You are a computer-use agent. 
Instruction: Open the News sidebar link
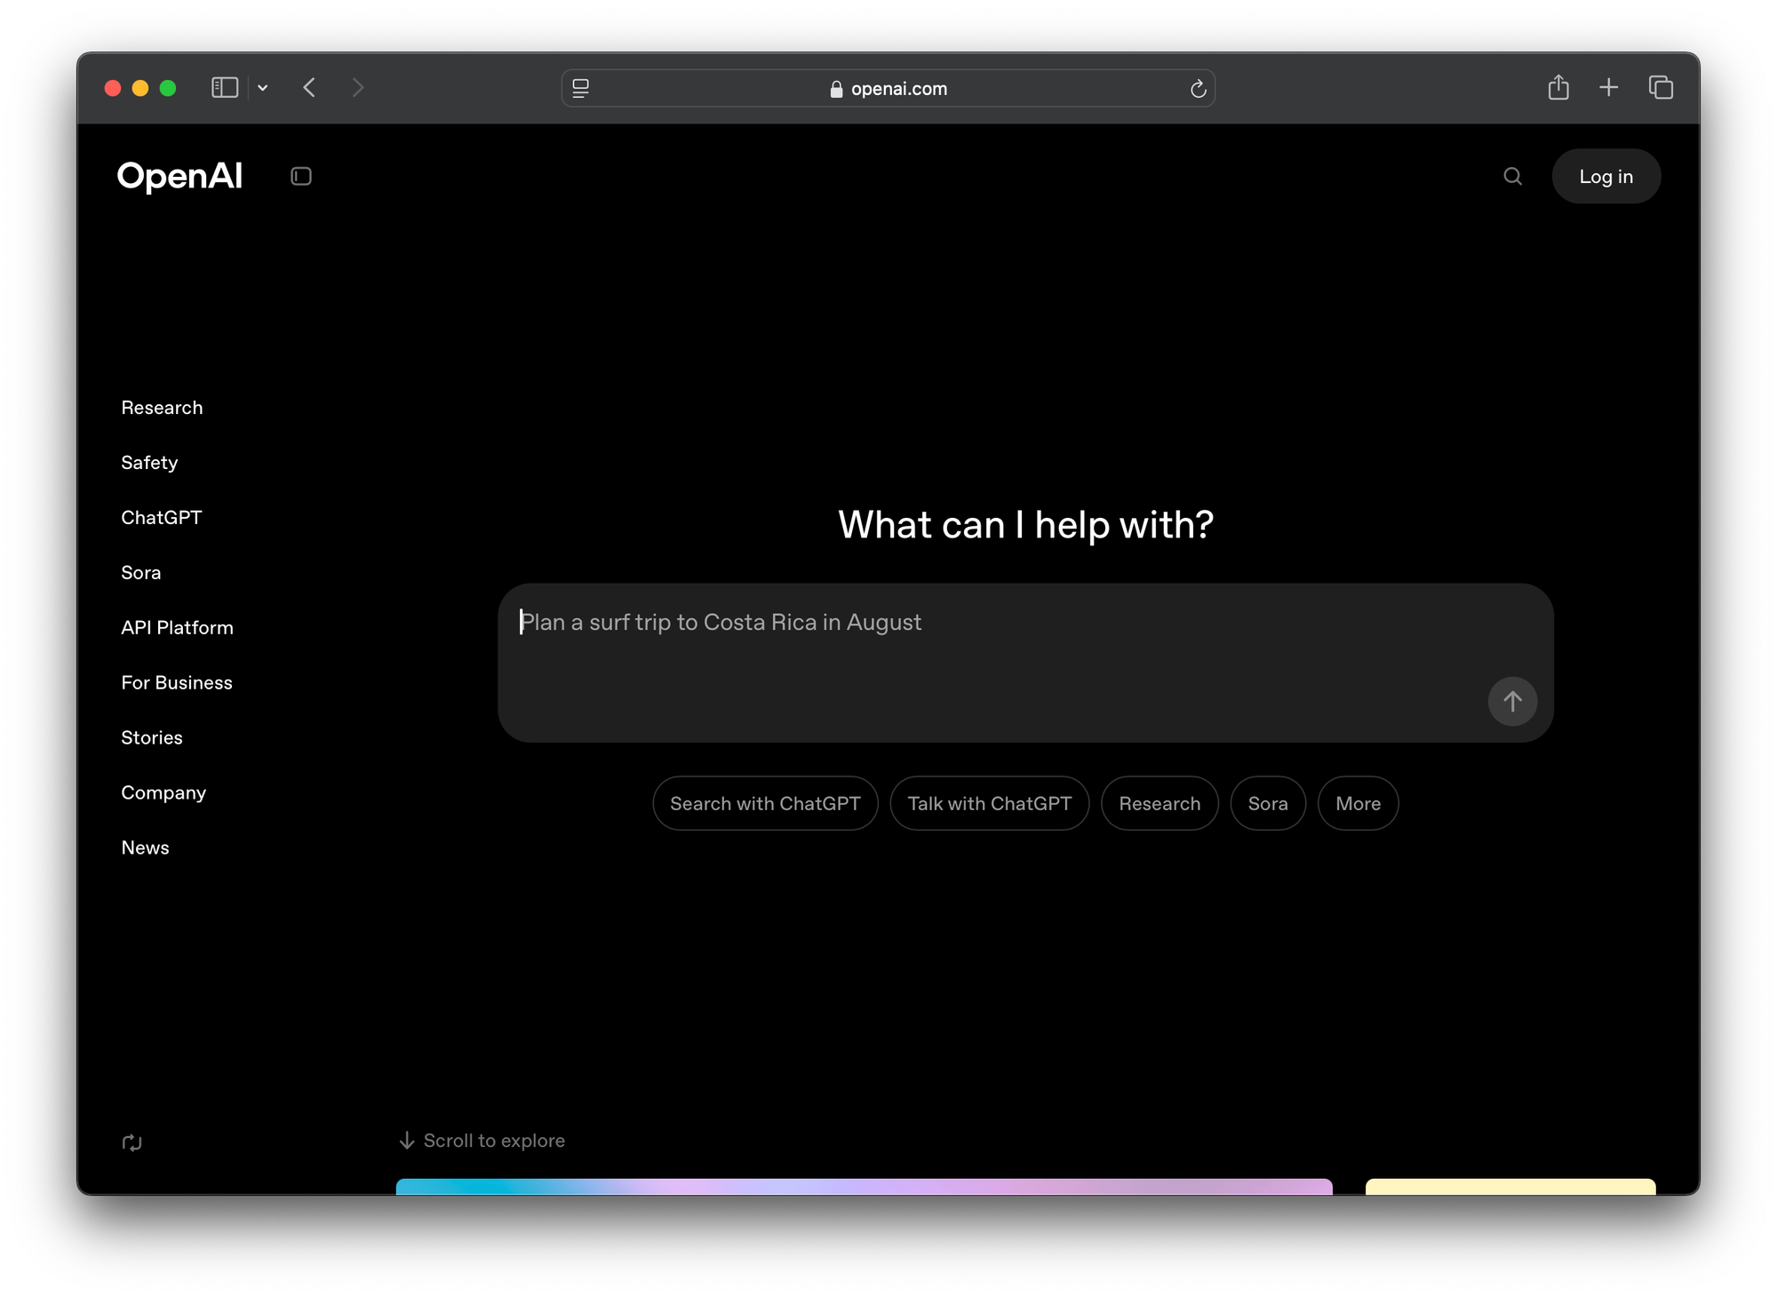[145, 847]
